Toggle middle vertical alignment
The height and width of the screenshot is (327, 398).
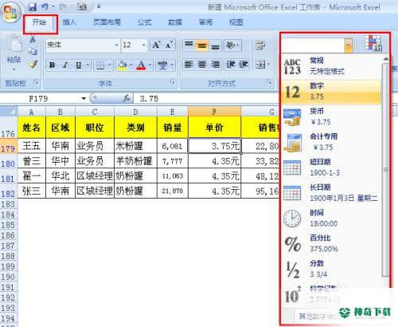(202, 45)
